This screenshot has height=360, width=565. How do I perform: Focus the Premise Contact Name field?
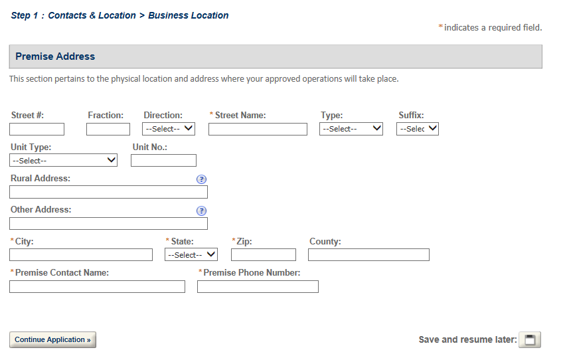coord(97,286)
